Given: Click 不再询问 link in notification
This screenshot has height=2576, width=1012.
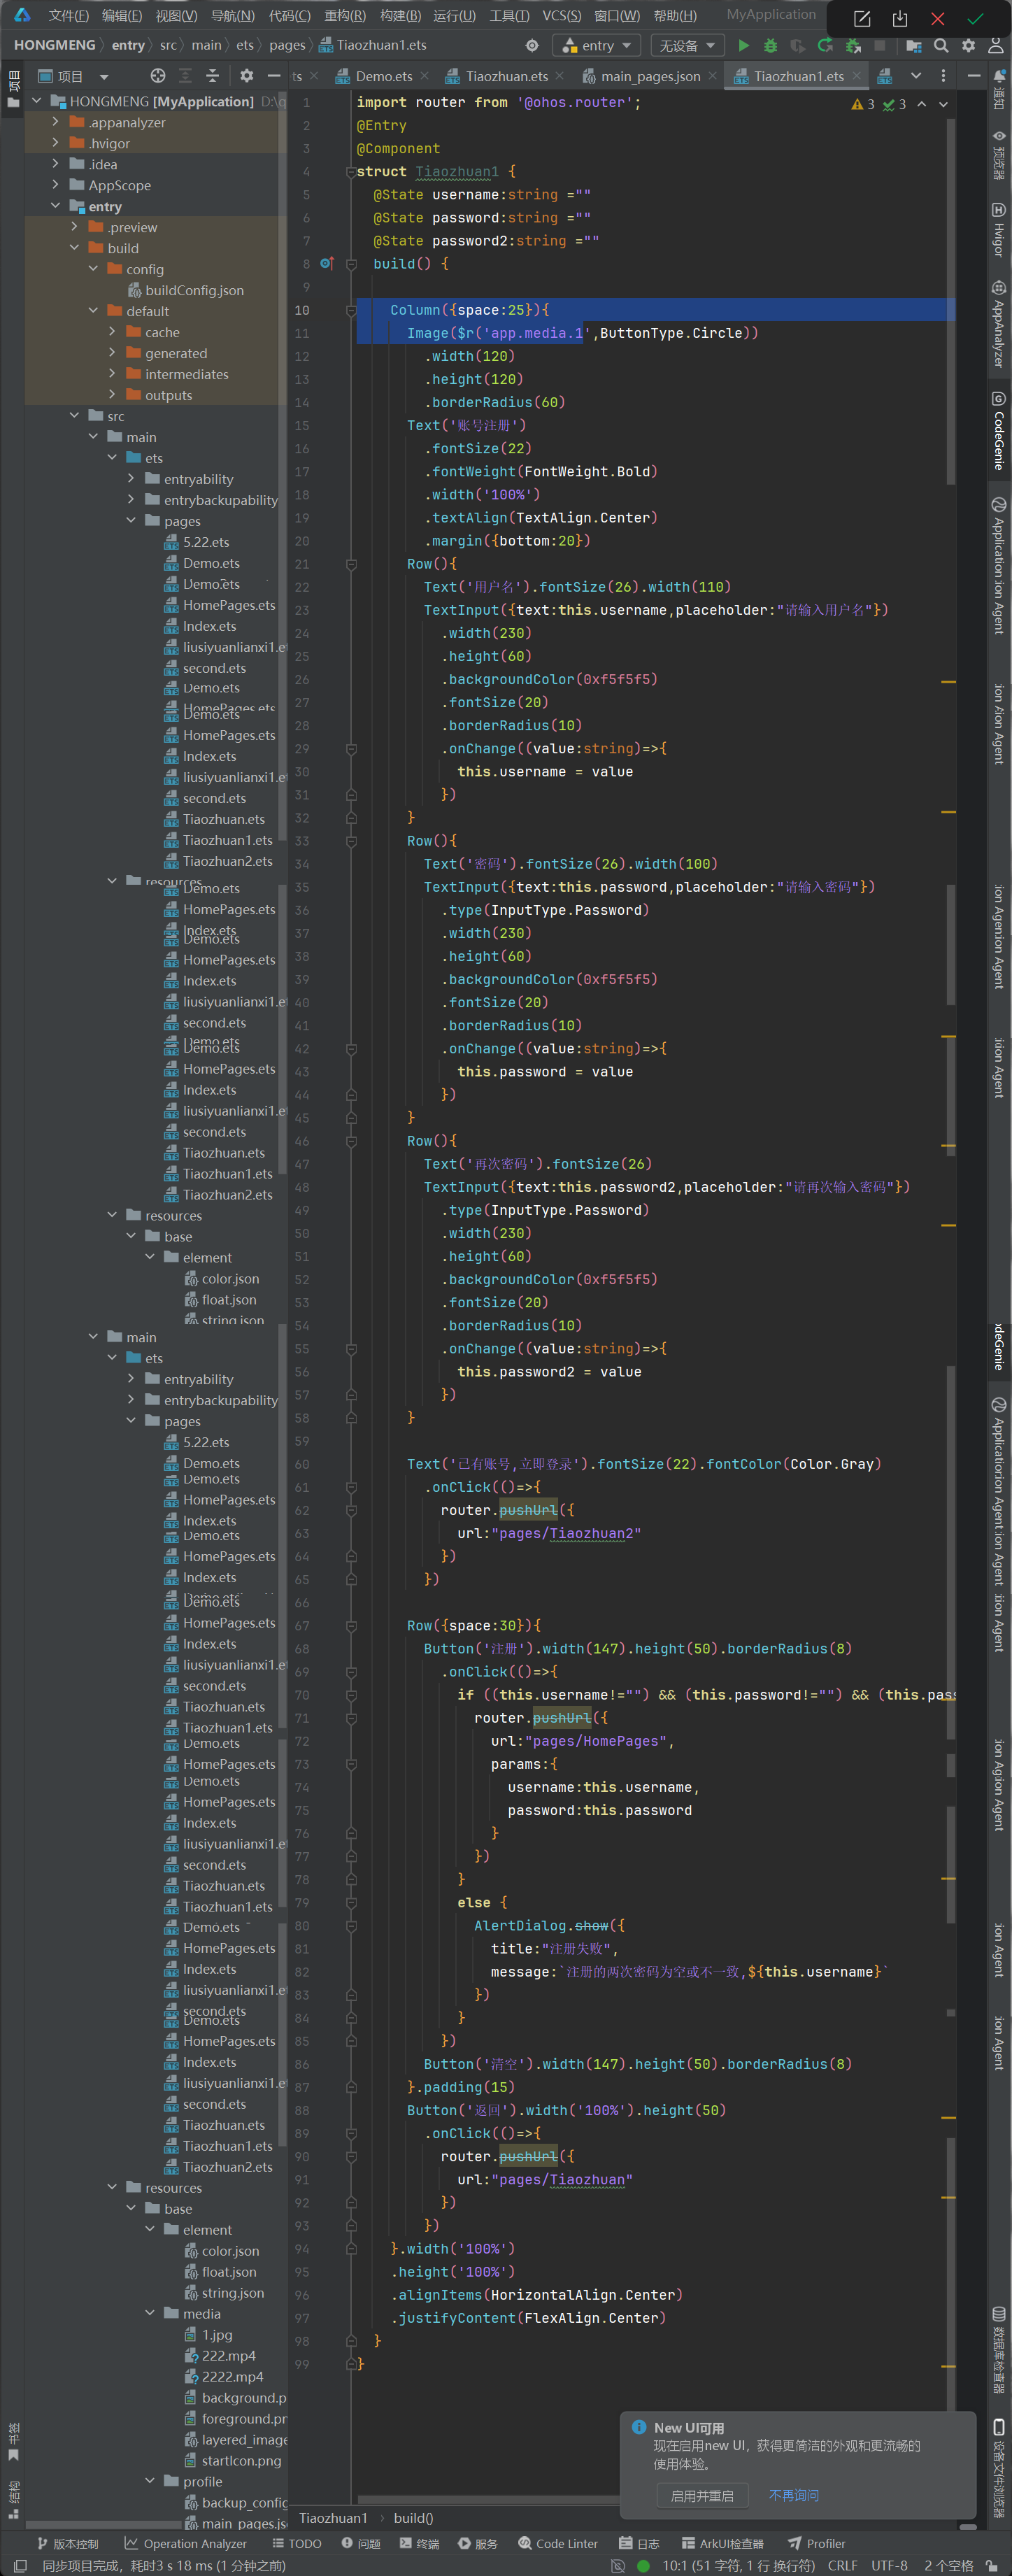Looking at the screenshot, I should (794, 2495).
